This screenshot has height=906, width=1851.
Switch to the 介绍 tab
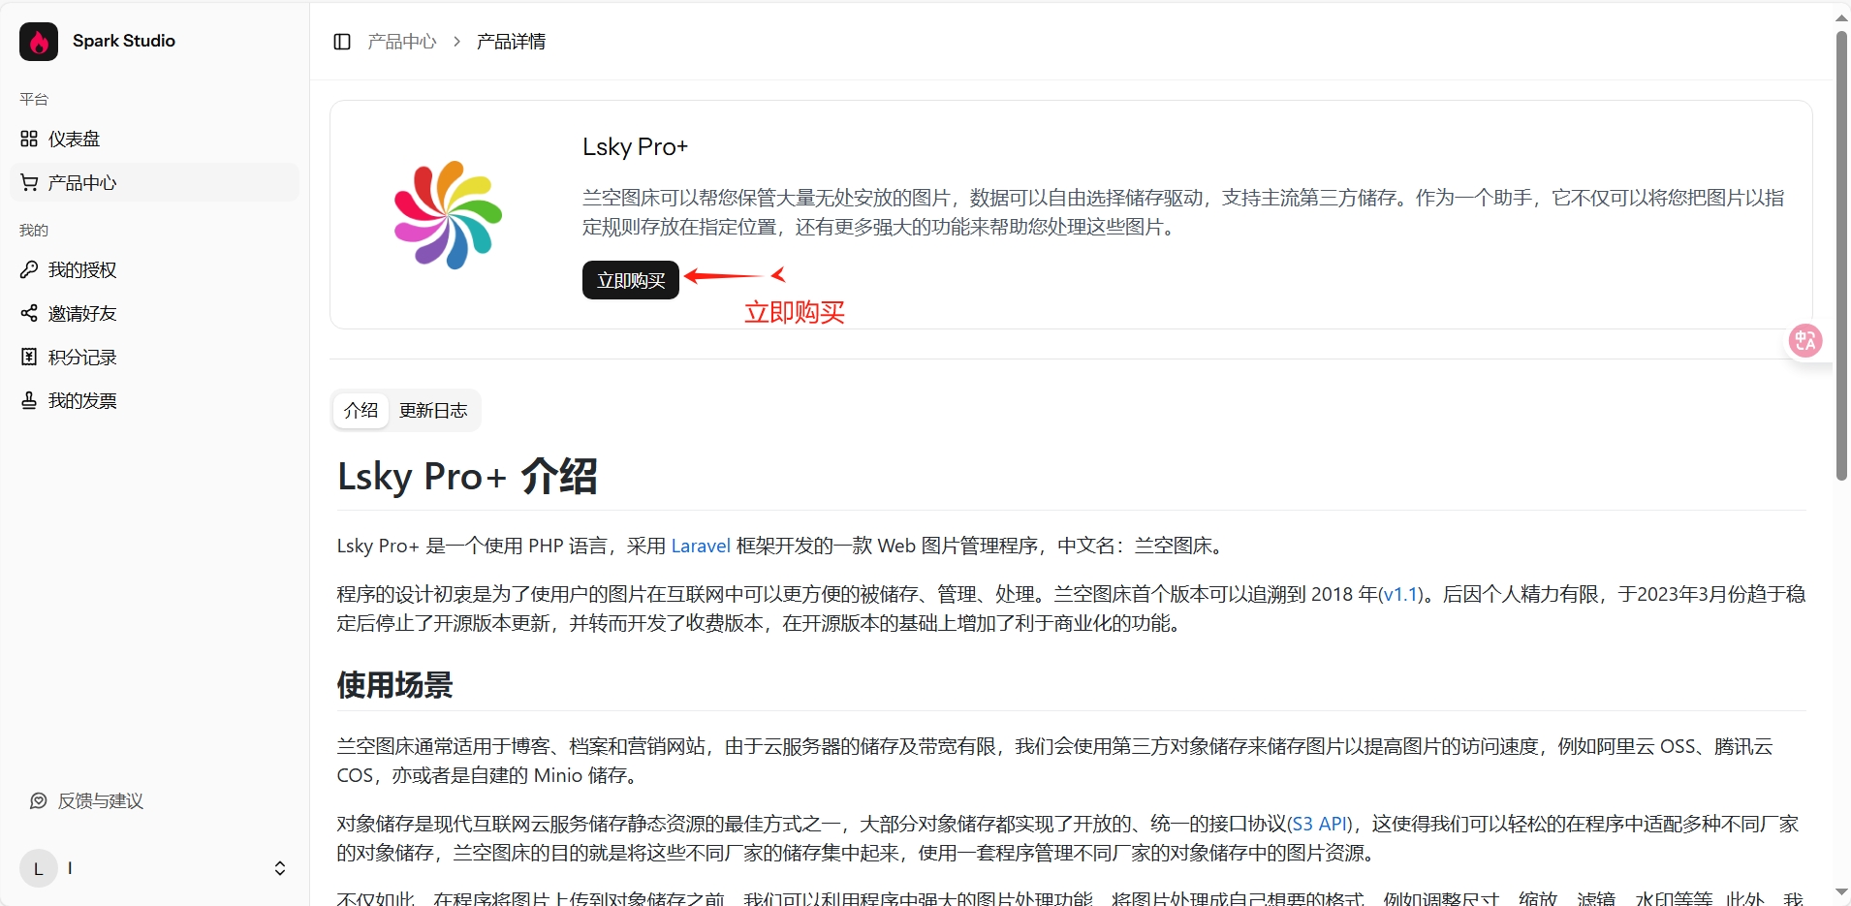pos(361,411)
